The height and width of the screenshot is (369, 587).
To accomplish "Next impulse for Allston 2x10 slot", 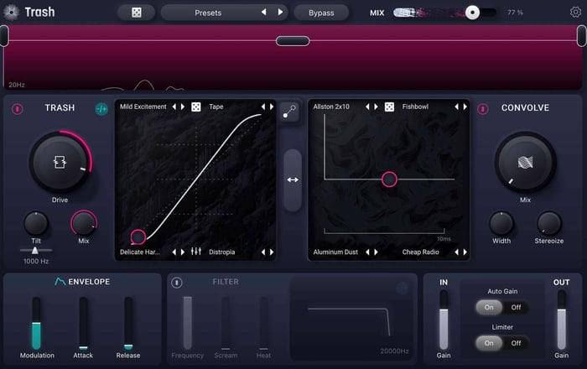I will (376, 107).
